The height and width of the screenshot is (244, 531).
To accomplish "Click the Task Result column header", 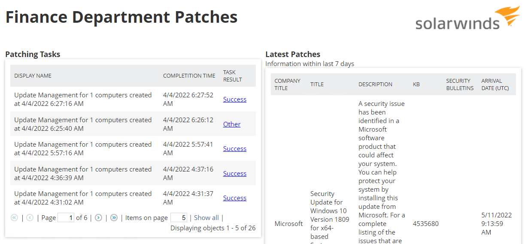I will pos(232,76).
